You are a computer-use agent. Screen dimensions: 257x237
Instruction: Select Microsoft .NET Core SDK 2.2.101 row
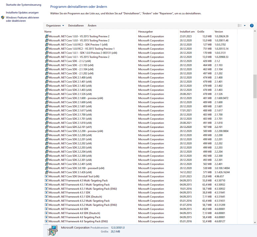[x=140, y=127]
